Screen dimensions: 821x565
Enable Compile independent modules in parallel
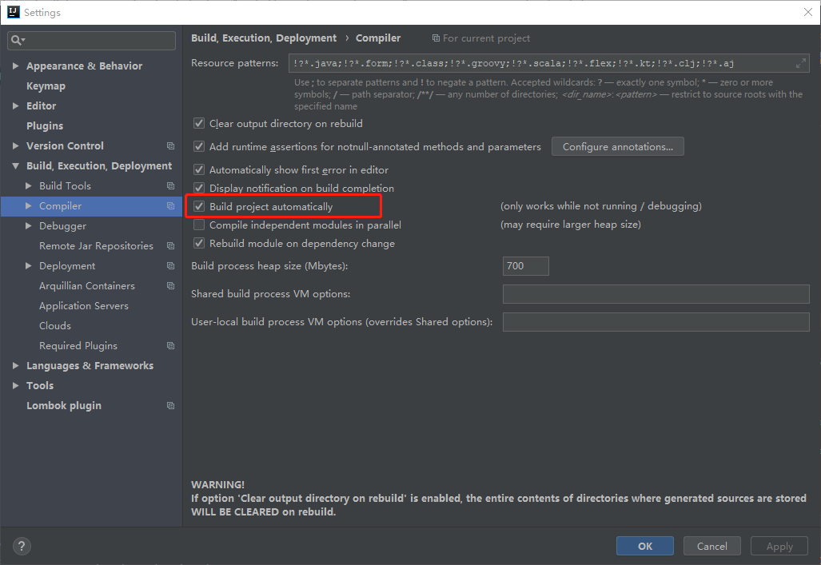click(x=199, y=225)
